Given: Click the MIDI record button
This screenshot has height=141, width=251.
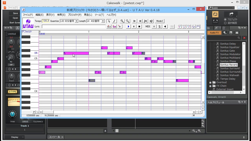Looking at the screenshot, I should tap(154, 27).
